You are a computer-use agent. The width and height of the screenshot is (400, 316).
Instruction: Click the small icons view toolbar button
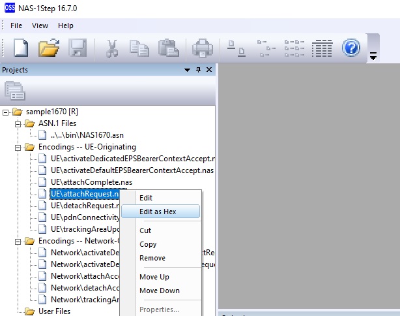click(x=266, y=48)
